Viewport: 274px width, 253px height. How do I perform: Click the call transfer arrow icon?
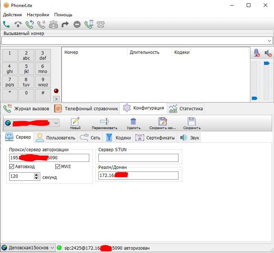coord(65,24)
